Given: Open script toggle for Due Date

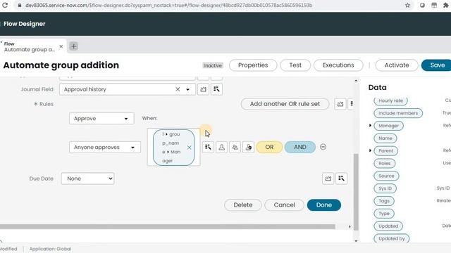Looking at the screenshot, I should point(328,179).
